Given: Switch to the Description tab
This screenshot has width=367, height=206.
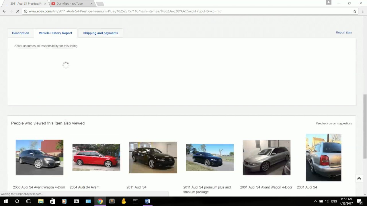Looking at the screenshot, I should [x=20, y=33].
